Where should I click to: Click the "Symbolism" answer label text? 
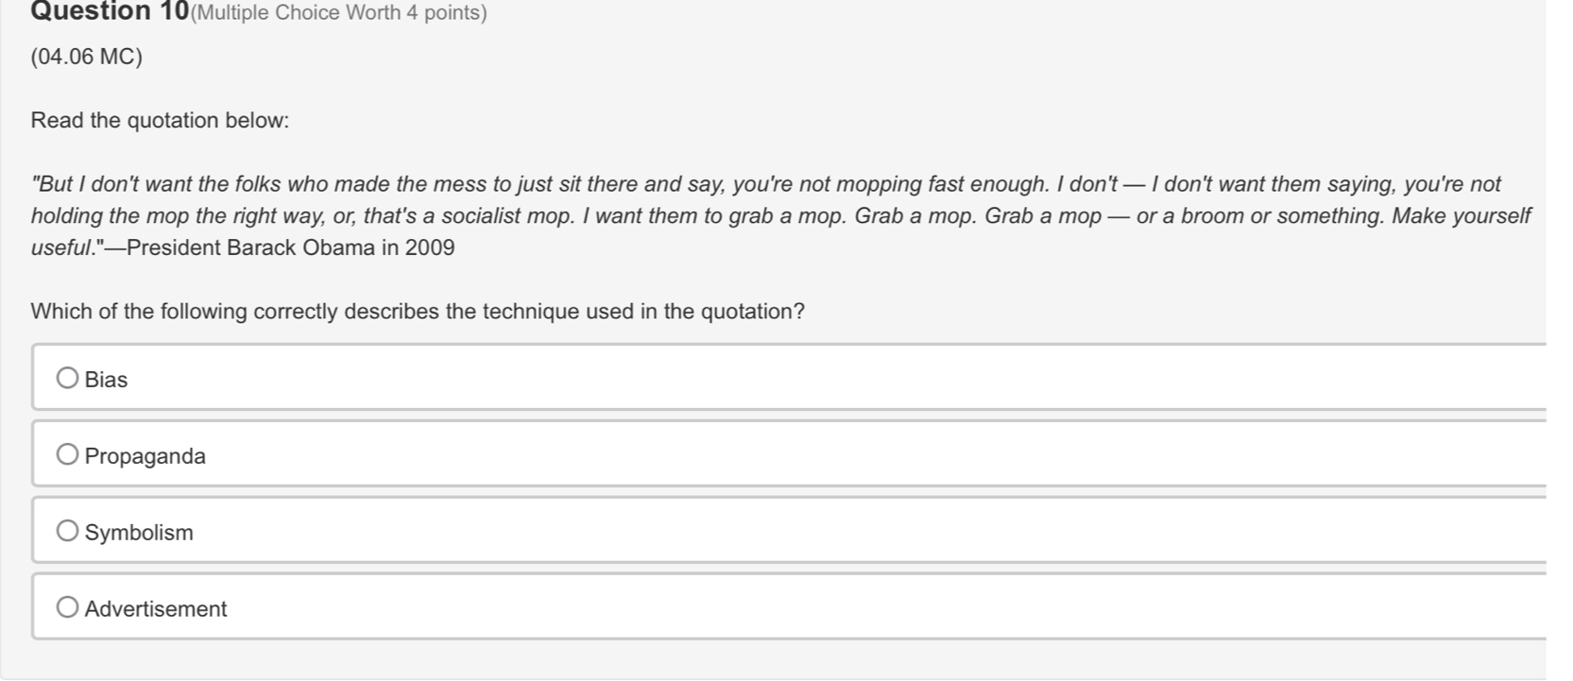coord(139,533)
